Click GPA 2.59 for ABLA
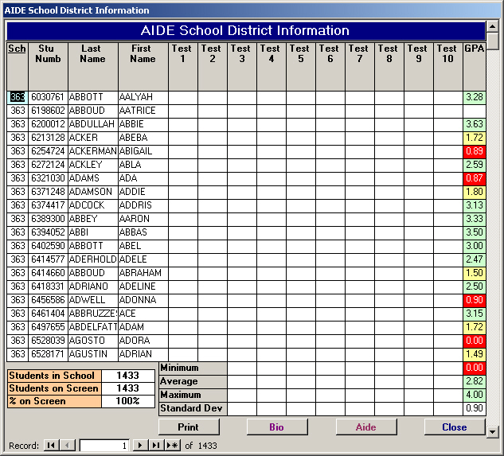Viewport: 504px width, 456px height. coord(474,165)
